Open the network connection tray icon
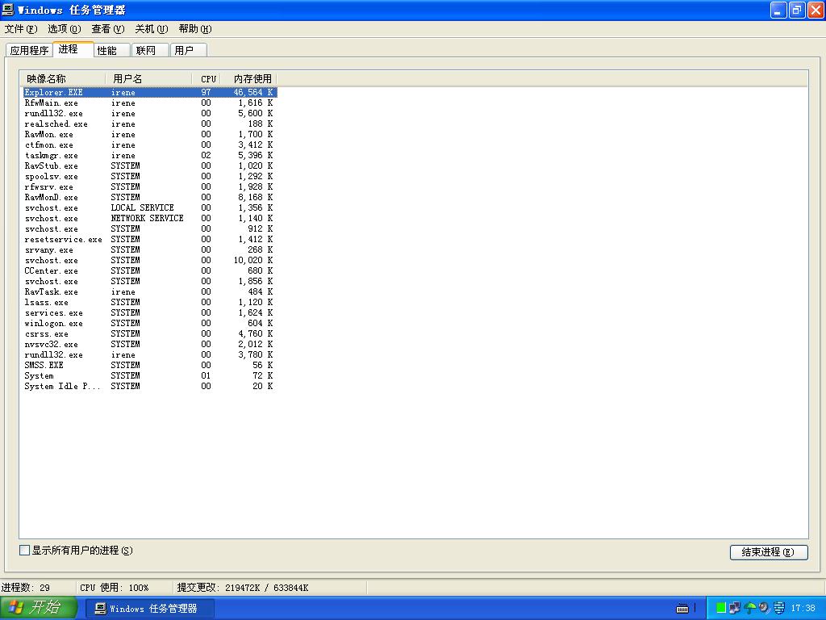This screenshot has height=620, width=826. (x=734, y=608)
